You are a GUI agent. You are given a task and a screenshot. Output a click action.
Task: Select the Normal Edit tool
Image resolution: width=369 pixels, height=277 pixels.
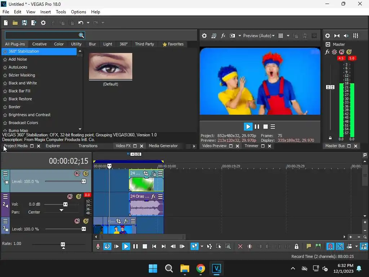point(194,246)
